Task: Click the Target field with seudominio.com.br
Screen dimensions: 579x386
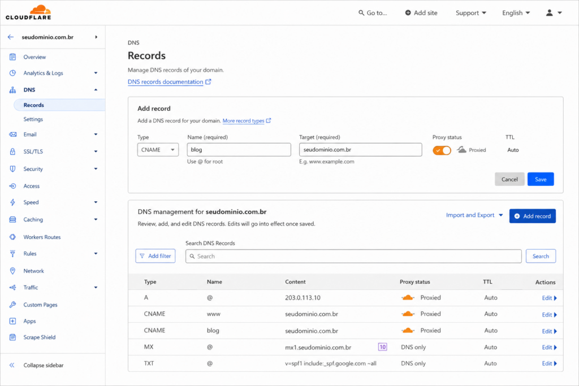Action: pyautogui.click(x=360, y=150)
